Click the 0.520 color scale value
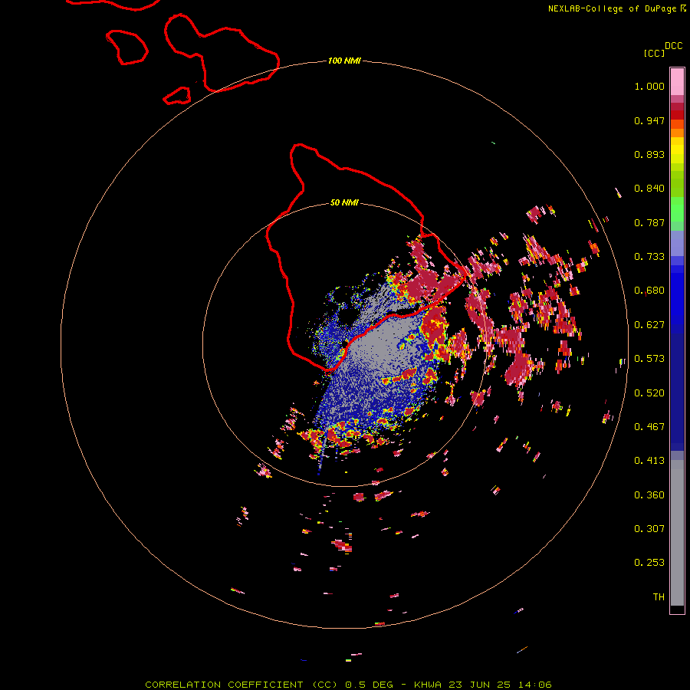 649,393
